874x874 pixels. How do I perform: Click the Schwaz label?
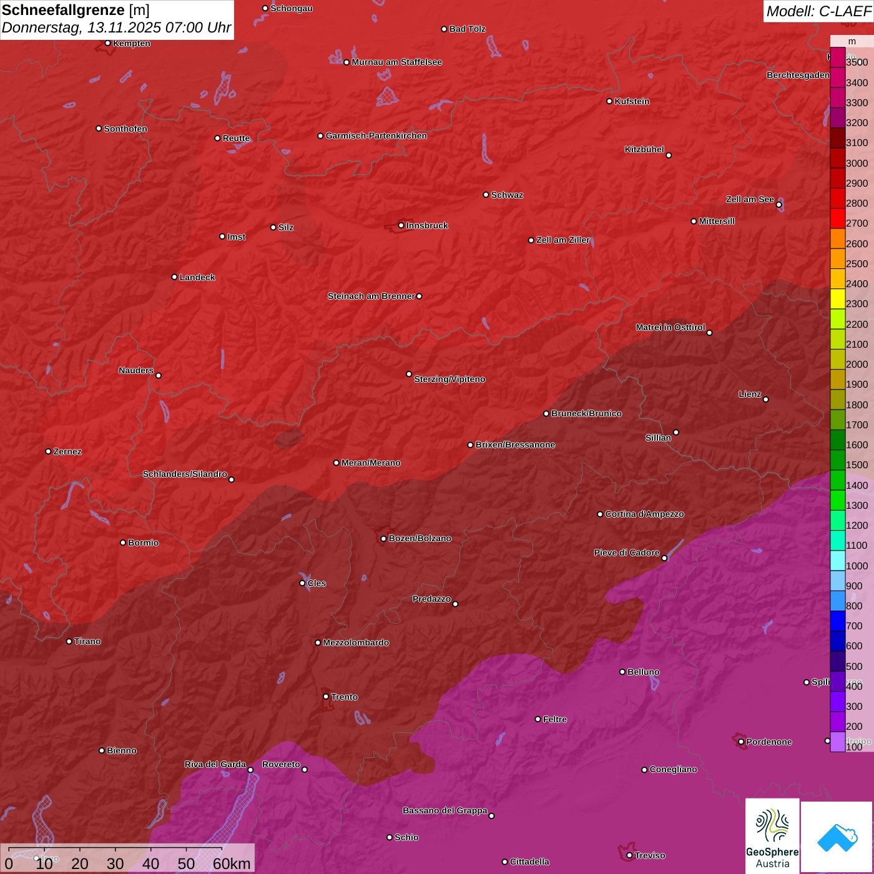point(507,195)
